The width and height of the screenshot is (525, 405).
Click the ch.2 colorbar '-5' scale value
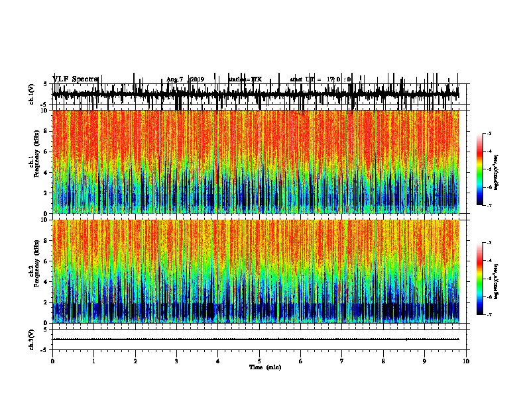tap(489, 279)
